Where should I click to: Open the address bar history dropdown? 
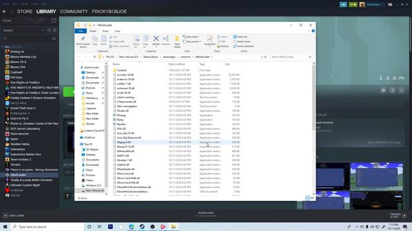tap(261, 57)
